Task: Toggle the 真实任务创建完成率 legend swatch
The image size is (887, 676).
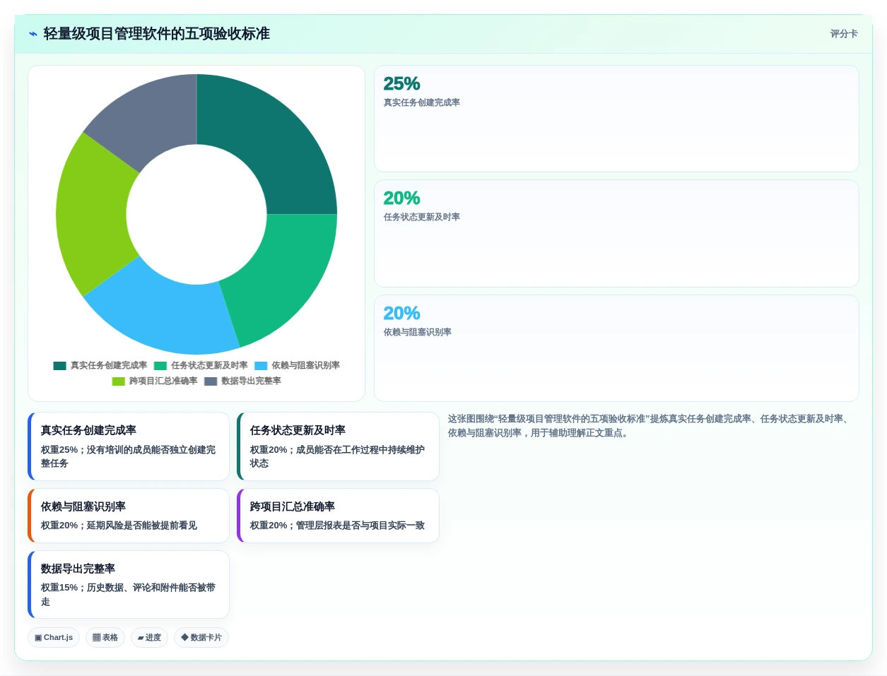Action: [59, 366]
